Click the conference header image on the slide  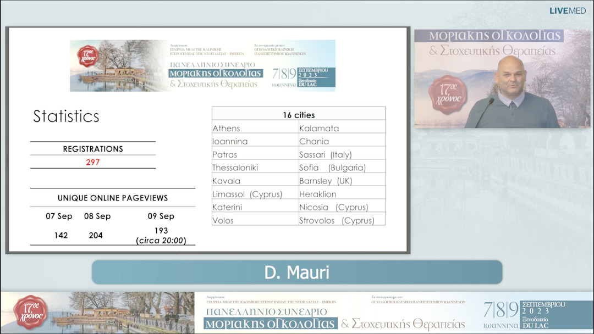(202, 66)
